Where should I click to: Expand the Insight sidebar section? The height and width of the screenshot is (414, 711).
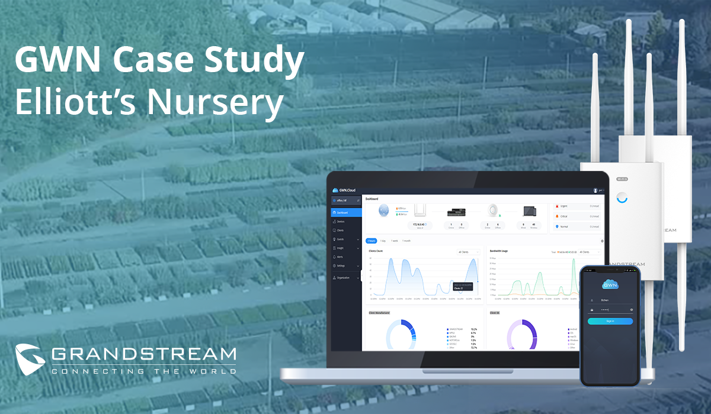(346, 248)
